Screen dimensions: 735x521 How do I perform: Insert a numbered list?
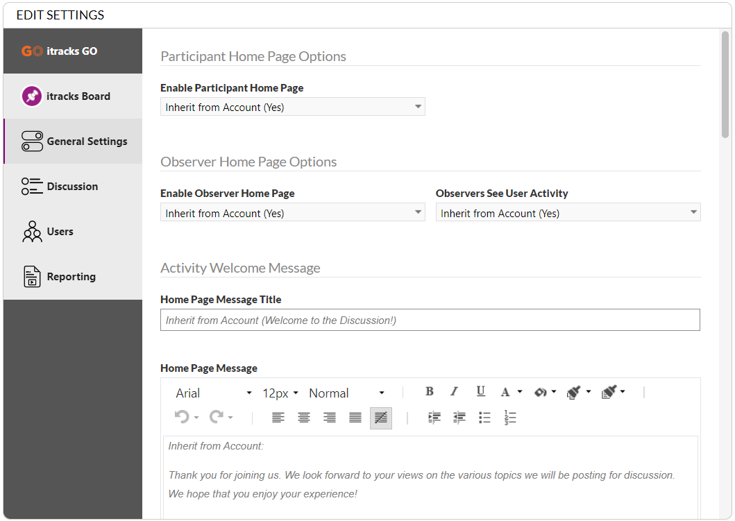[510, 418]
